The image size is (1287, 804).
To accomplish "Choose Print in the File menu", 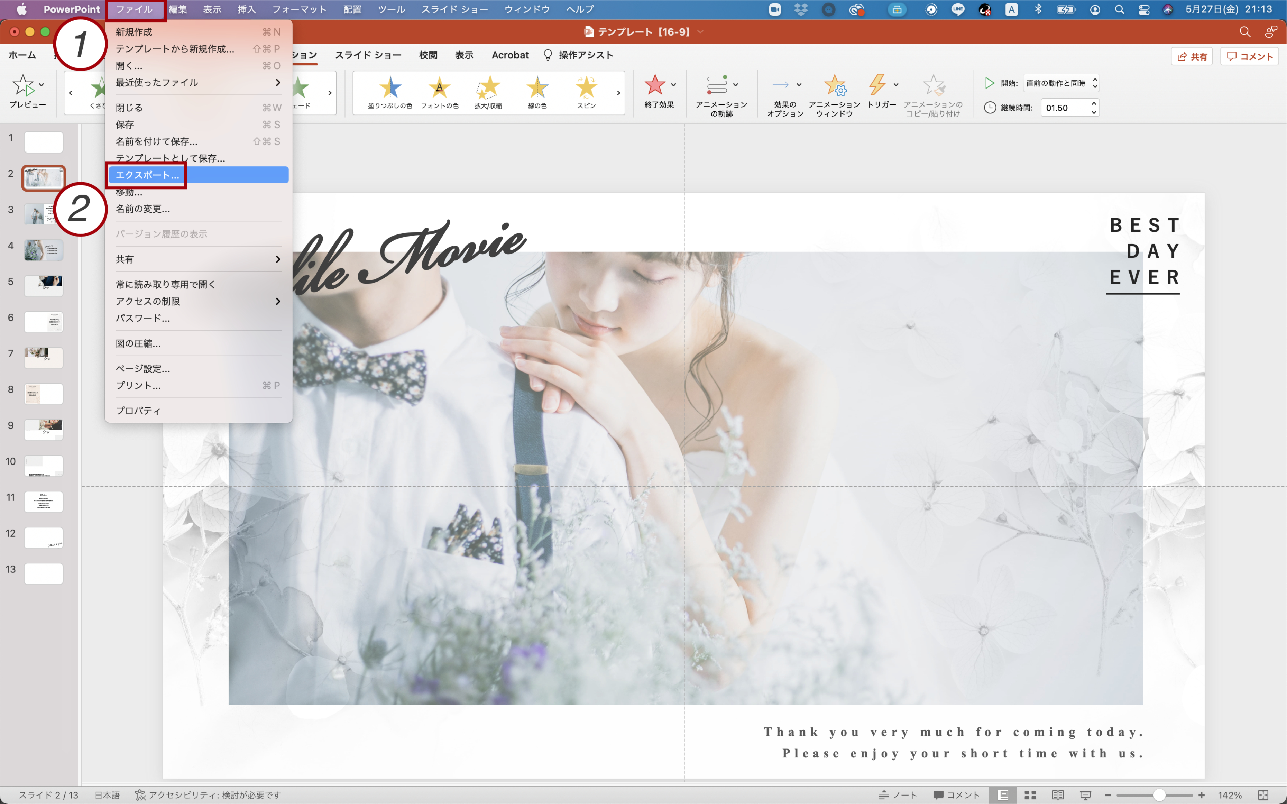I will 198,386.
